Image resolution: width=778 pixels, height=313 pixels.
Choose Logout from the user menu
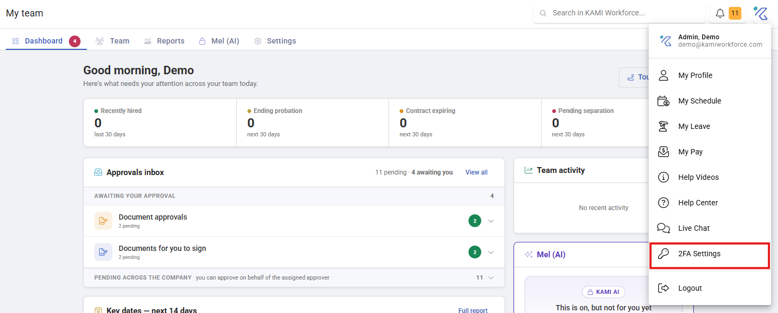710,288
